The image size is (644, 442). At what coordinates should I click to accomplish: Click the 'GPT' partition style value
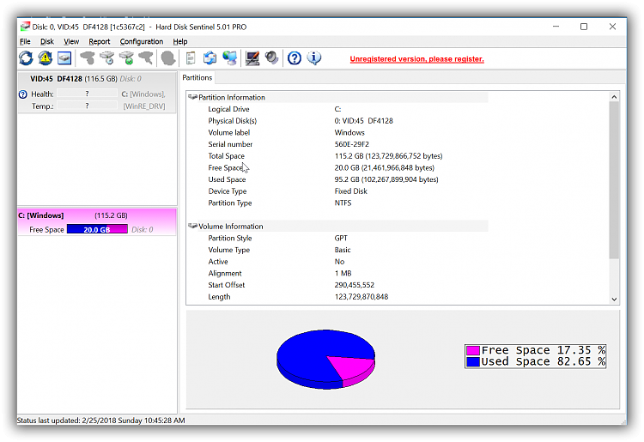(341, 238)
